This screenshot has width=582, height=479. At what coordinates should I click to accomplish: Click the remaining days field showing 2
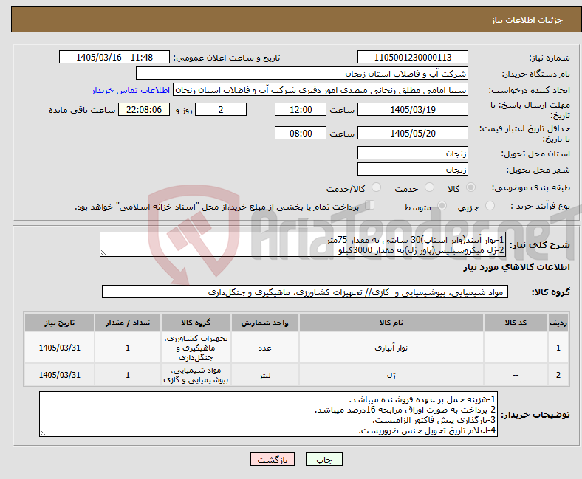(221, 109)
